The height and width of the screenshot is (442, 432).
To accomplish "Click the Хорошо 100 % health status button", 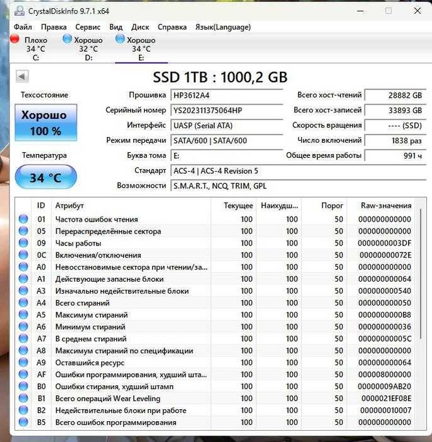I will coord(45,122).
